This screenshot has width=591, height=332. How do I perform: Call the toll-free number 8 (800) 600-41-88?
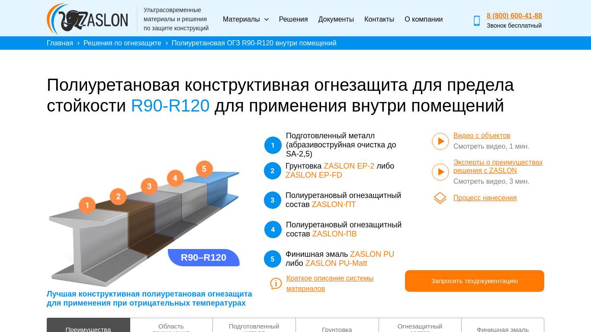[514, 16]
